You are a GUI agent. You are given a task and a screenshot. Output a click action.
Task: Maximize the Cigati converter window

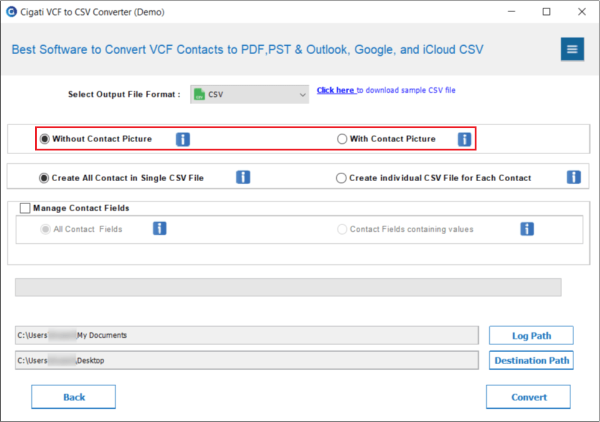[x=546, y=12]
